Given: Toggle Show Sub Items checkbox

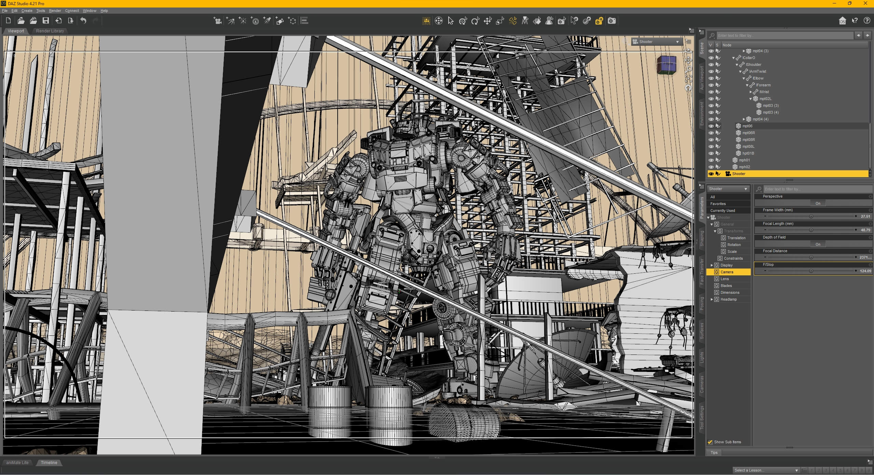Looking at the screenshot, I should pos(710,442).
